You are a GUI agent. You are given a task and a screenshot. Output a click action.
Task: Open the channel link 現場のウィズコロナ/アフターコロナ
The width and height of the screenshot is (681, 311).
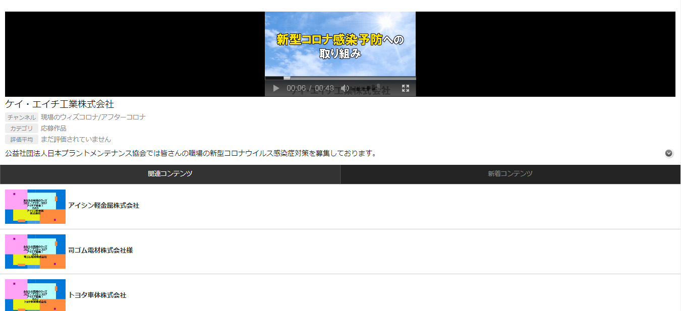point(93,117)
